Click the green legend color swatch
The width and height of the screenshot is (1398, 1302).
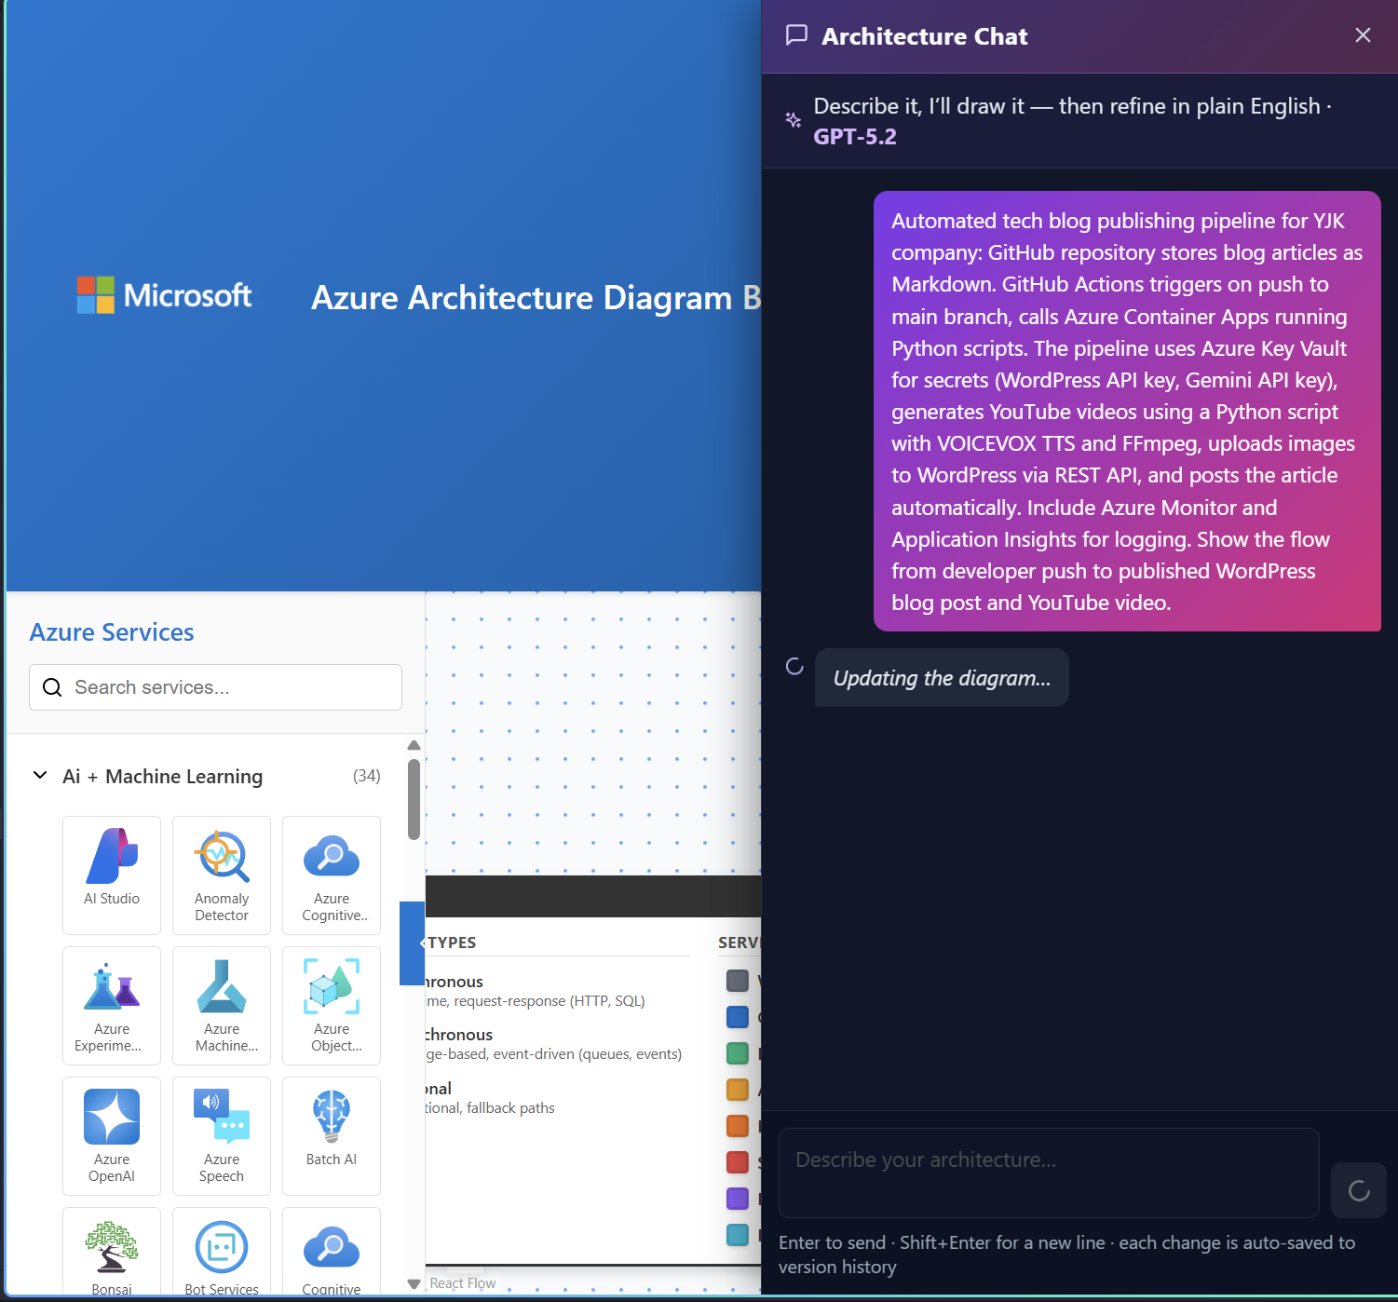coord(738,1053)
